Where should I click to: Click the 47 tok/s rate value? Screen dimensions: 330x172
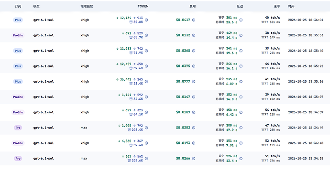(273, 125)
